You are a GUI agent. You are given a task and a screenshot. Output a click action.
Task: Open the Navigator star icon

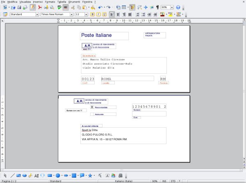[146, 7]
